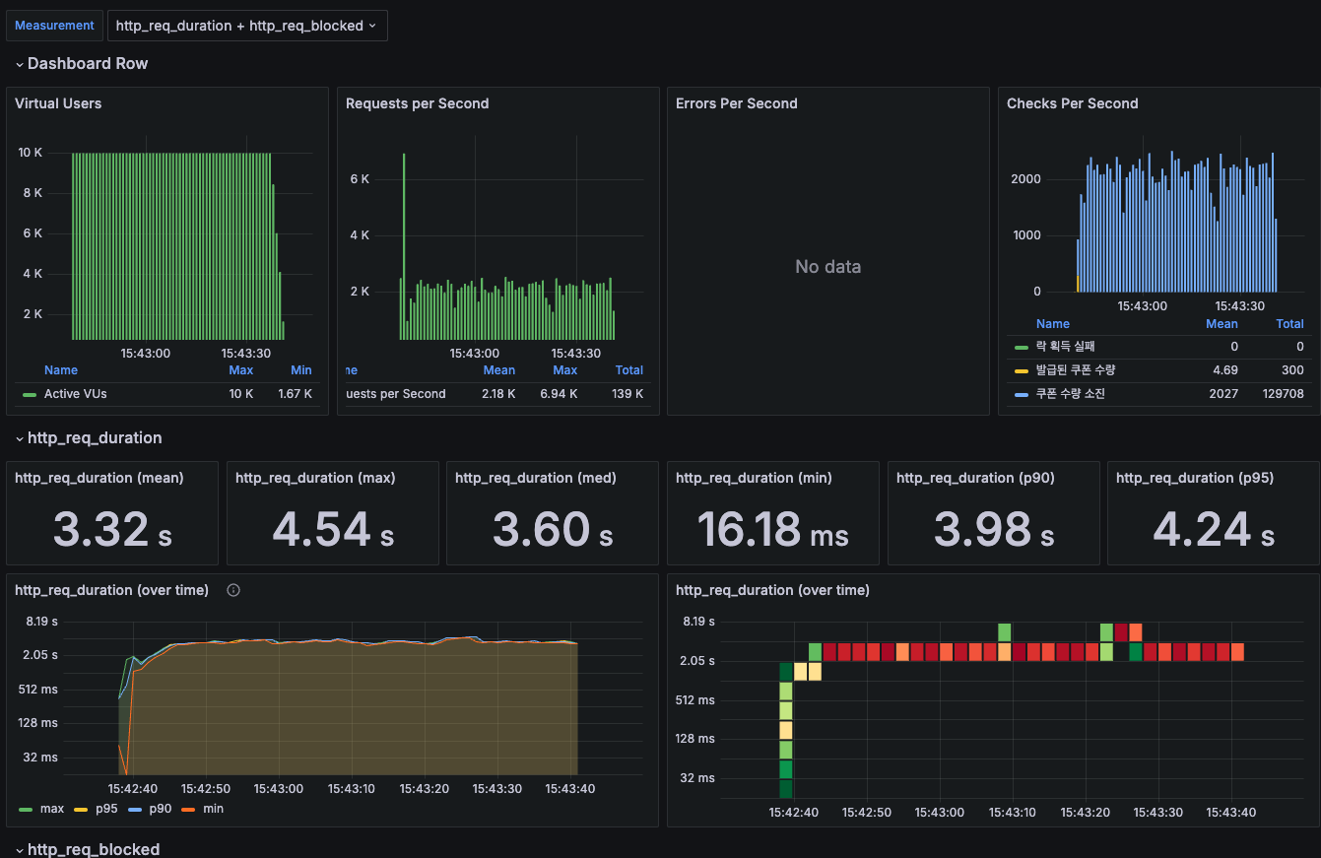Image resolution: width=1321 pixels, height=858 pixels.
Task: Open the http_req_duration (mean) panel title
Action: [99, 478]
